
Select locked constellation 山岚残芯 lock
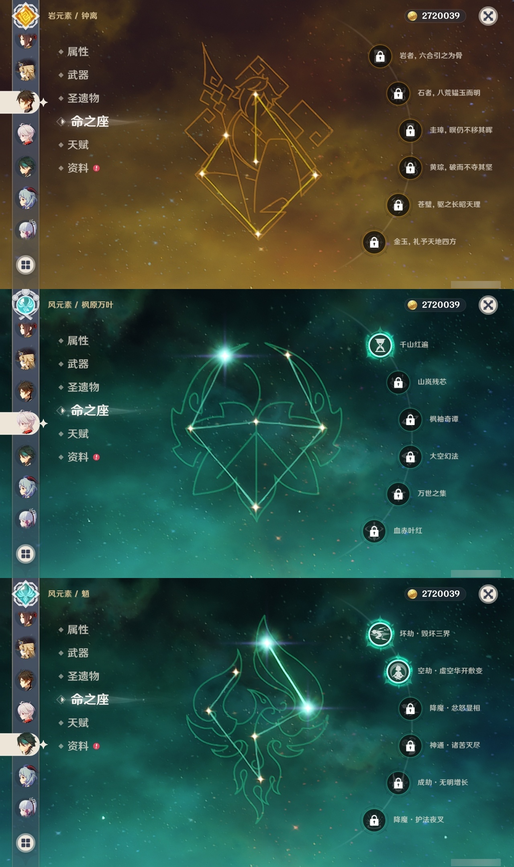tap(398, 383)
